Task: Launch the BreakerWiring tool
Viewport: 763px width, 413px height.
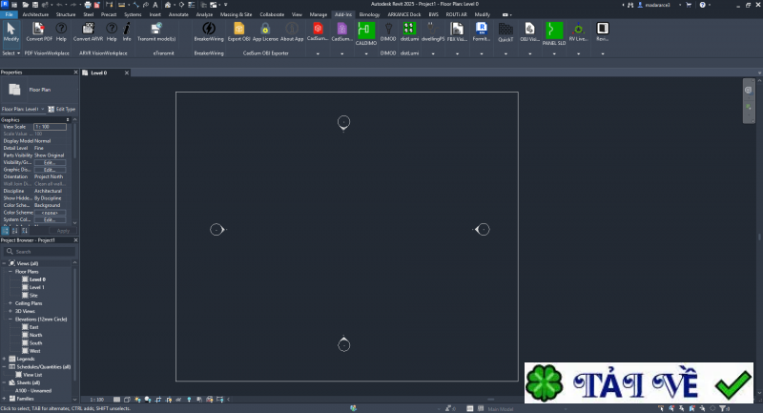Action: [x=209, y=31]
